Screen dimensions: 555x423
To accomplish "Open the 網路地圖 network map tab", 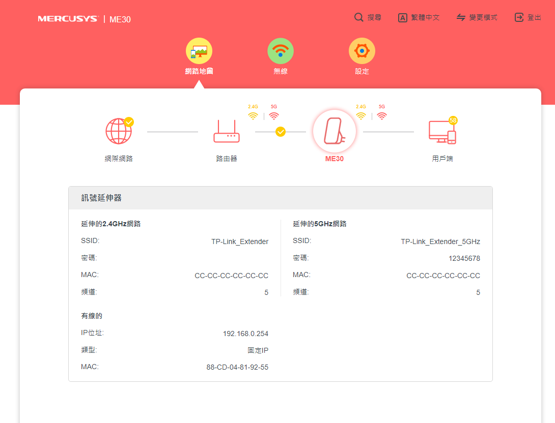I will (199, 56).
